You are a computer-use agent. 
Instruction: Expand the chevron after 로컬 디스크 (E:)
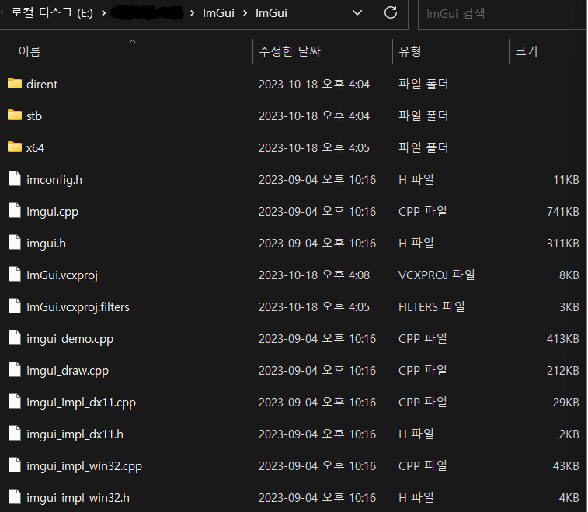pyautogui.click(x=103, y=13)
